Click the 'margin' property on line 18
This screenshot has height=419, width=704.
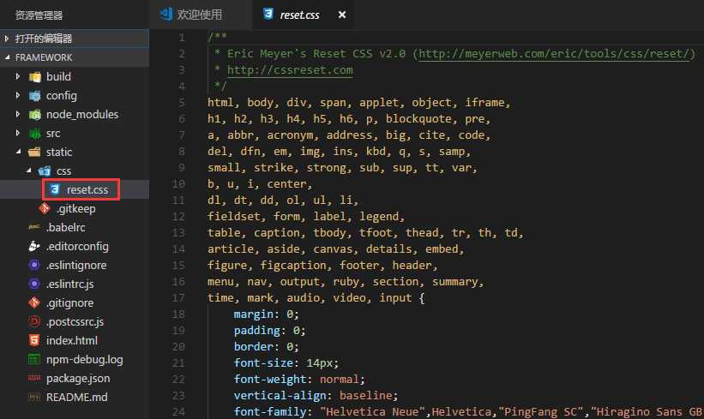[x=254, y=314]
